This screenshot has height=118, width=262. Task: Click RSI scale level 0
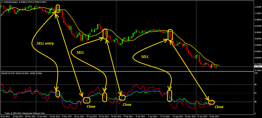tap(256, 114)
